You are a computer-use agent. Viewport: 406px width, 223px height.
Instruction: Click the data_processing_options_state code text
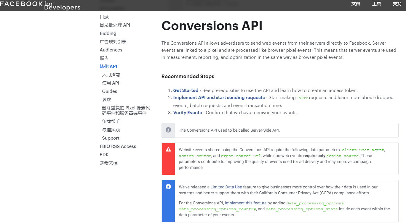[x=302, y=209]
